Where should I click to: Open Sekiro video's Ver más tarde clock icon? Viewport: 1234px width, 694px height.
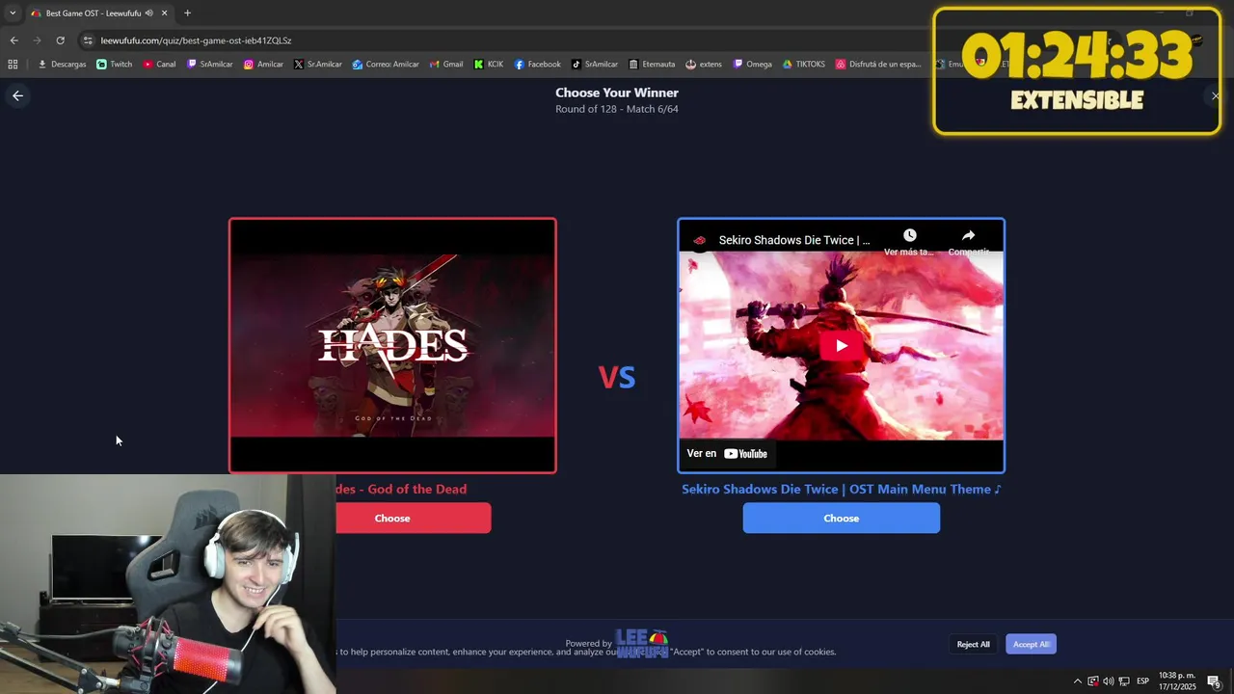tap(909, 236)
